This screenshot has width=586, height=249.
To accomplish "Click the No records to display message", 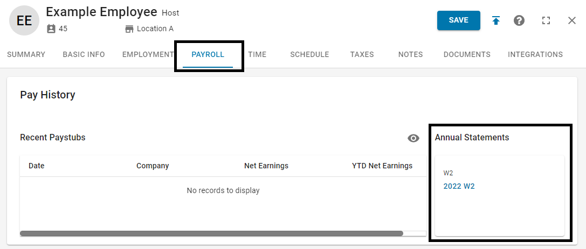I will [223, 190].
